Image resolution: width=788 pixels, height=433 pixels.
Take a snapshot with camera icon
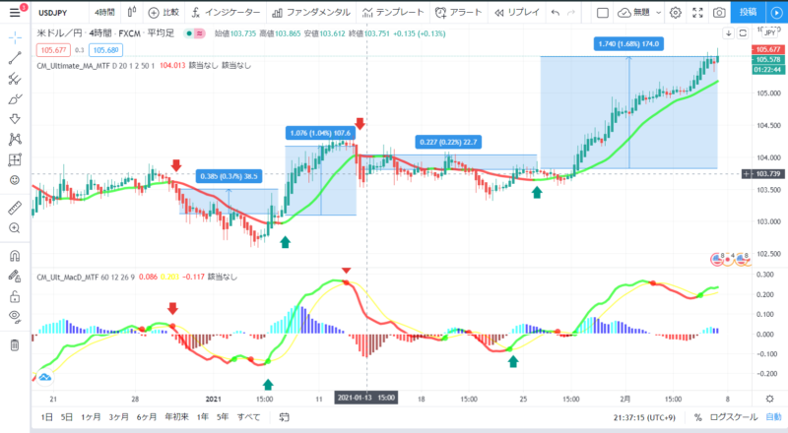(719, 13)
